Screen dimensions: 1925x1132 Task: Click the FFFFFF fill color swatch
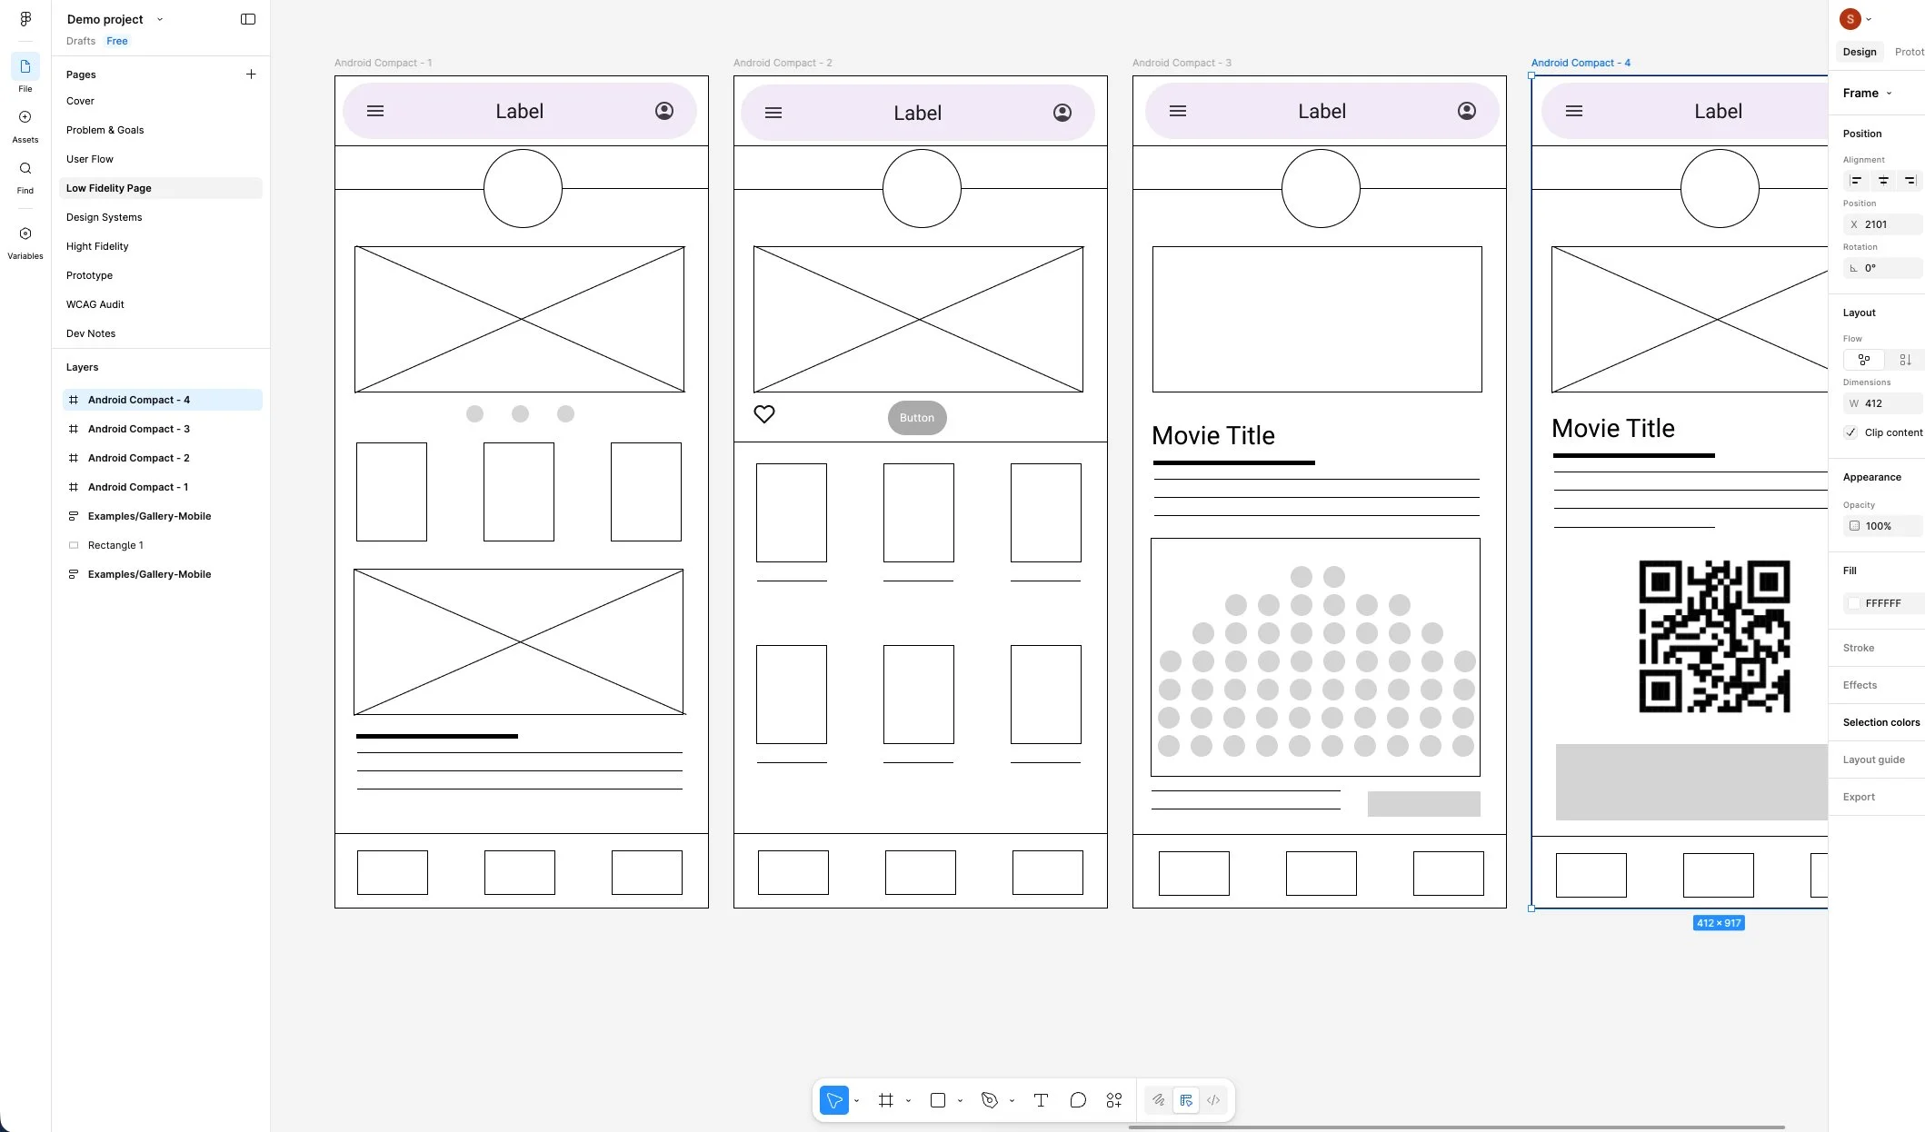[x=1854, y=602]
